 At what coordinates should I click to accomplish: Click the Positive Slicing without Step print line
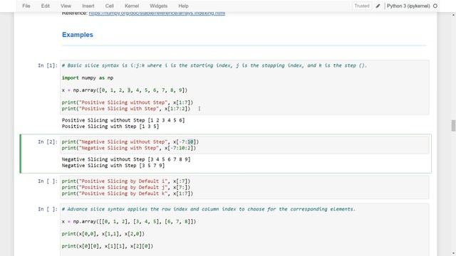click(x=127, y=102)
